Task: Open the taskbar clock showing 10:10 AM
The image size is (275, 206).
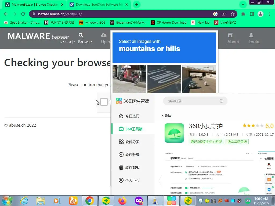Action: point(261,201)
